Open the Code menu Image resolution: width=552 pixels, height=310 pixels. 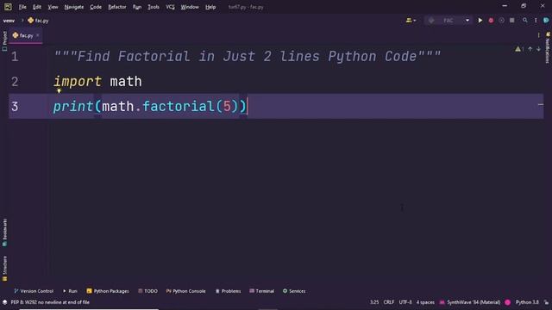pyautogui.click(x=96, y=7)
